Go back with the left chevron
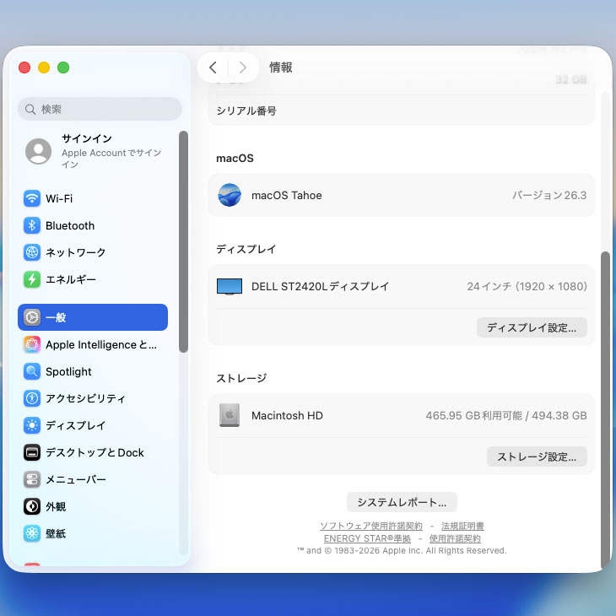Viewport: 616px width, 616px height. tap(213, 68)
